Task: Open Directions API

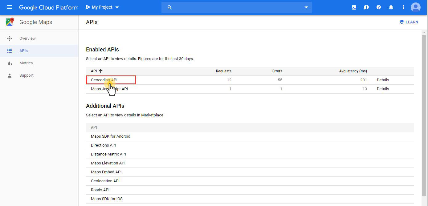Action: click(104, 145)
